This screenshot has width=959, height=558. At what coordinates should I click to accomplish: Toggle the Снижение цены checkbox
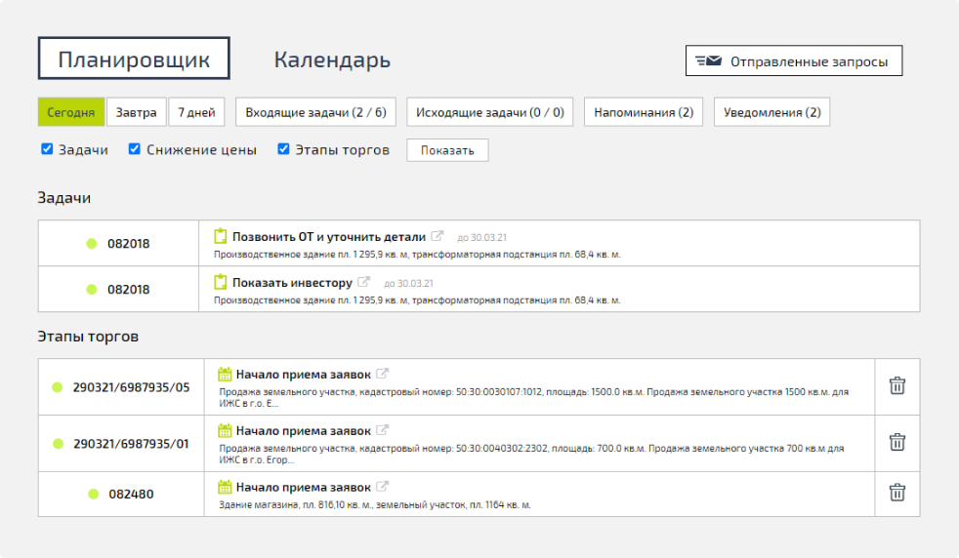pyautogui.click(x=135, y=149)
